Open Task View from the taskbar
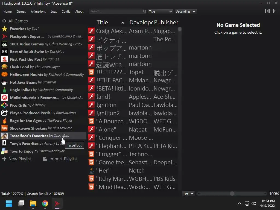 click(21, 203)
